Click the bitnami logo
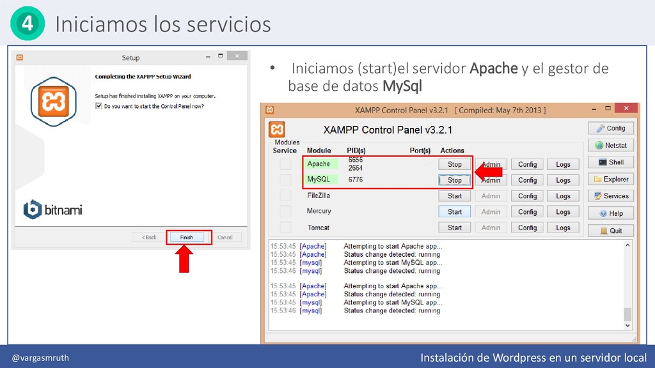This screenshot has height=368, width=655. click(x=52, y=210)
